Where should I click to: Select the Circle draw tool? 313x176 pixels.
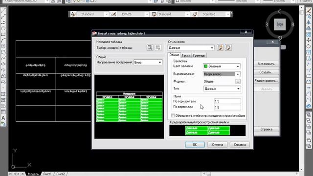click(3, 46)
